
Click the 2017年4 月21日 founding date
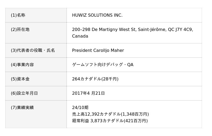pyautogui.click(x=88, y=93)
